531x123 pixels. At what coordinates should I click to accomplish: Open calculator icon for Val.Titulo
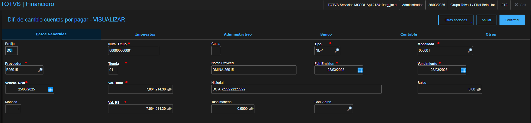pyautogui.click(x=169, y=89)
